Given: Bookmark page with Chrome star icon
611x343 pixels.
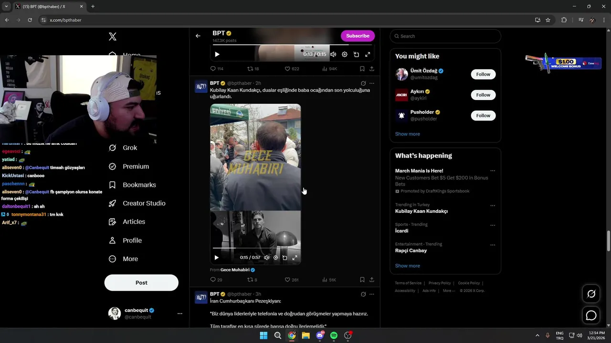Looking at the screenshot, I should (x=548, y=20).
